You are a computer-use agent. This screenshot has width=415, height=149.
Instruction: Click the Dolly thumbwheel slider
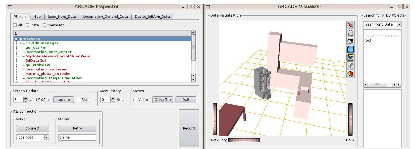point(350,119)
